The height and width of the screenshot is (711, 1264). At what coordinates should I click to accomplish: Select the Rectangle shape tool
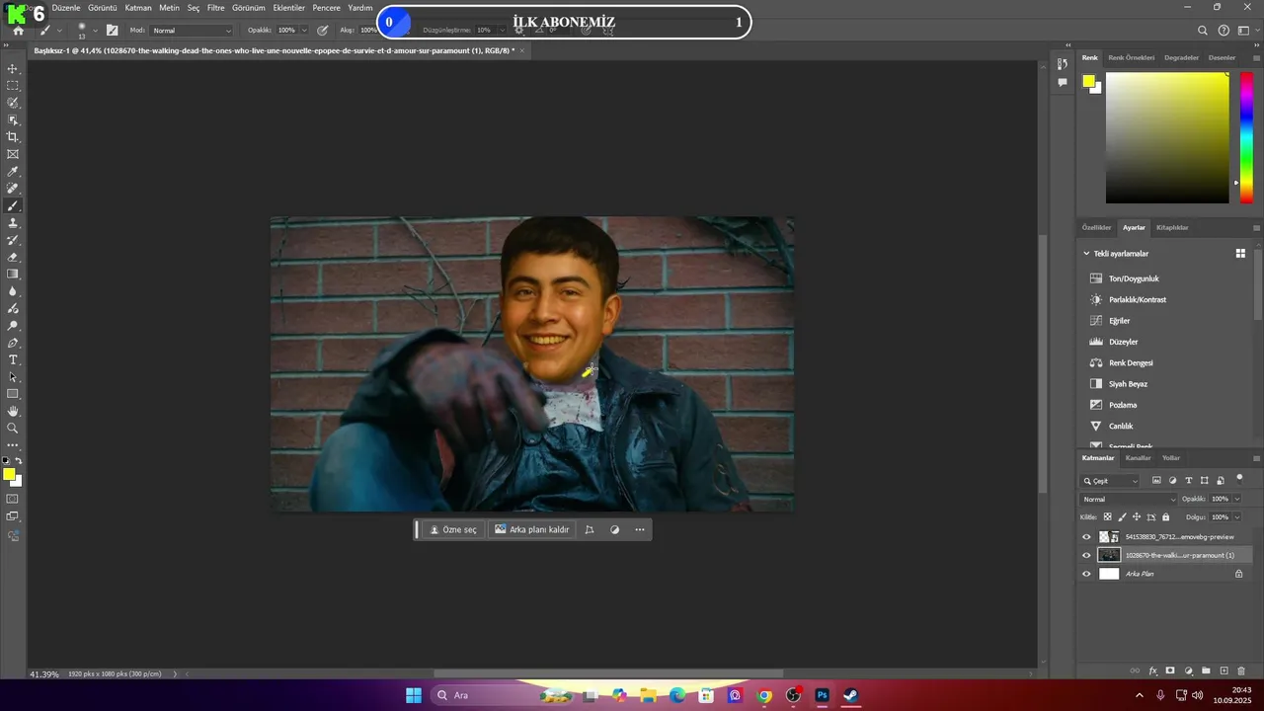click(13, 394)
